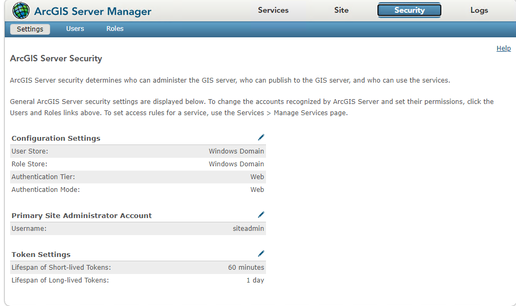Click the 60 minutes value

pyautogui.click(x=246, y=267)
